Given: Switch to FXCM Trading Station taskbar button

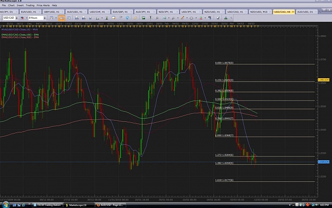Looking at the screenshot, I should tap(47, 205).
